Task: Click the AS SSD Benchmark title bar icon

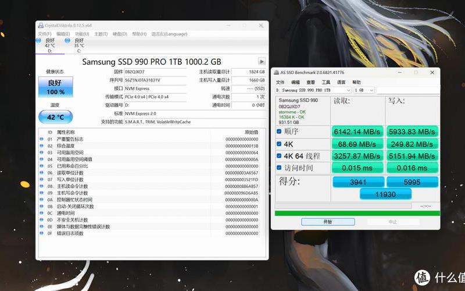Action: [x=277, y=72]
